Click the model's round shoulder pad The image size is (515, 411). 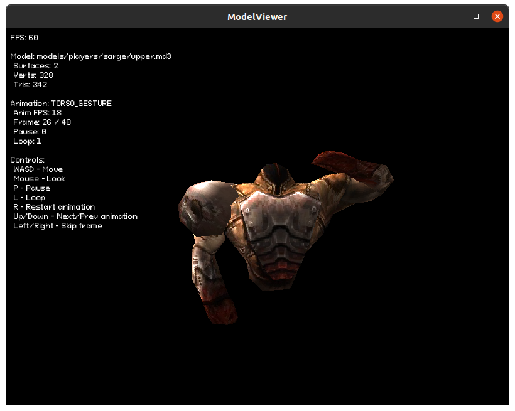[x=207, y=208]
